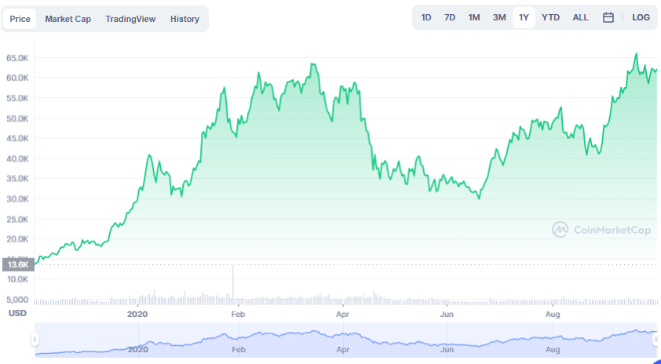Click the USD currency label
Screen dimensions: 661x364
click(x=17, y=313)
